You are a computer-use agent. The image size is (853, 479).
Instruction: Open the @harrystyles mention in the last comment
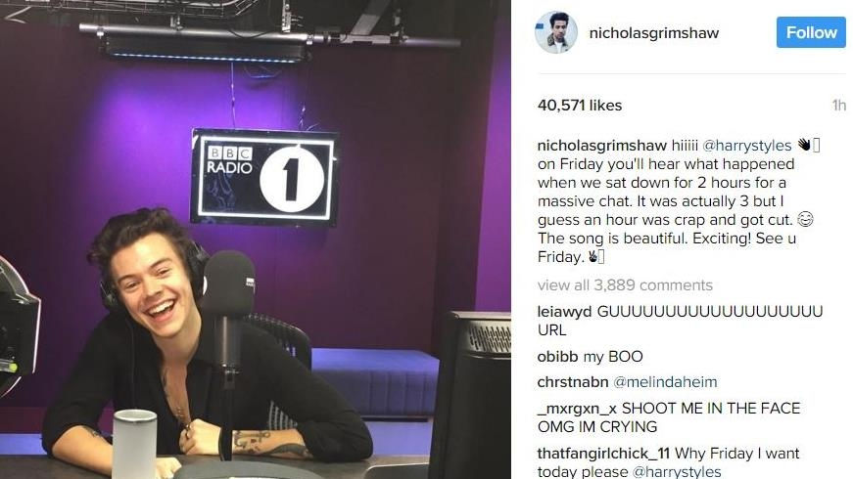click(x=676, y=471)
